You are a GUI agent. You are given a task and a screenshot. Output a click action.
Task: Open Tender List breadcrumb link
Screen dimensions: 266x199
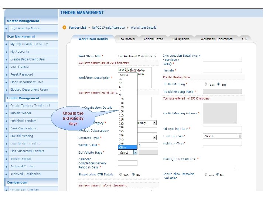[77, 28]
